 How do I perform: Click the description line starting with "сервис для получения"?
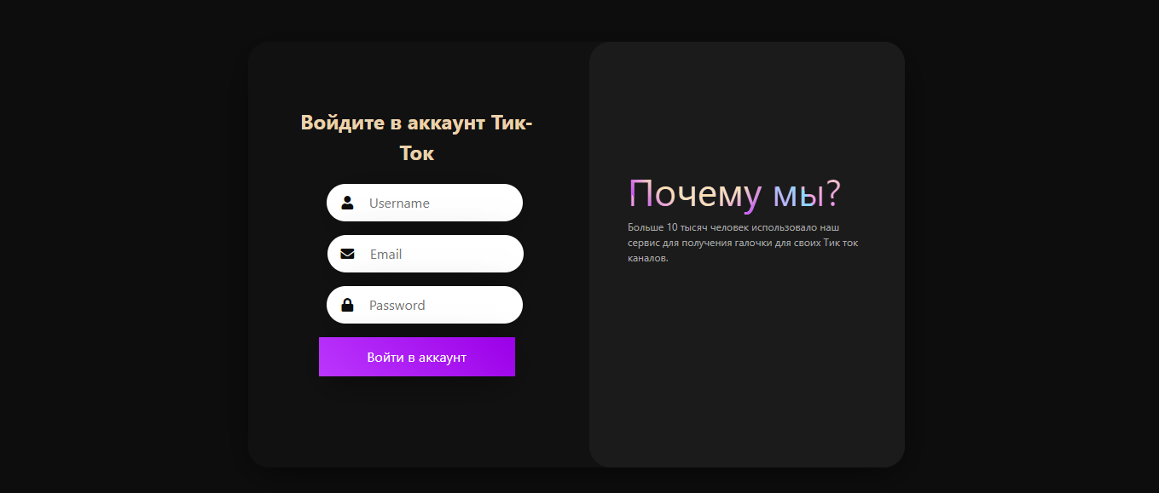point(742,244)
